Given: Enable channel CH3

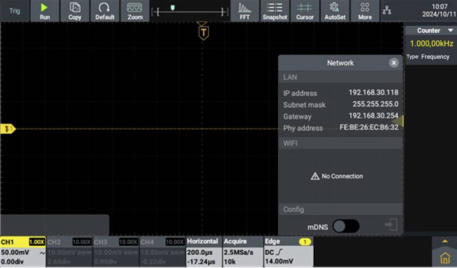Looking at the screenshot, I should coord(116,251).
